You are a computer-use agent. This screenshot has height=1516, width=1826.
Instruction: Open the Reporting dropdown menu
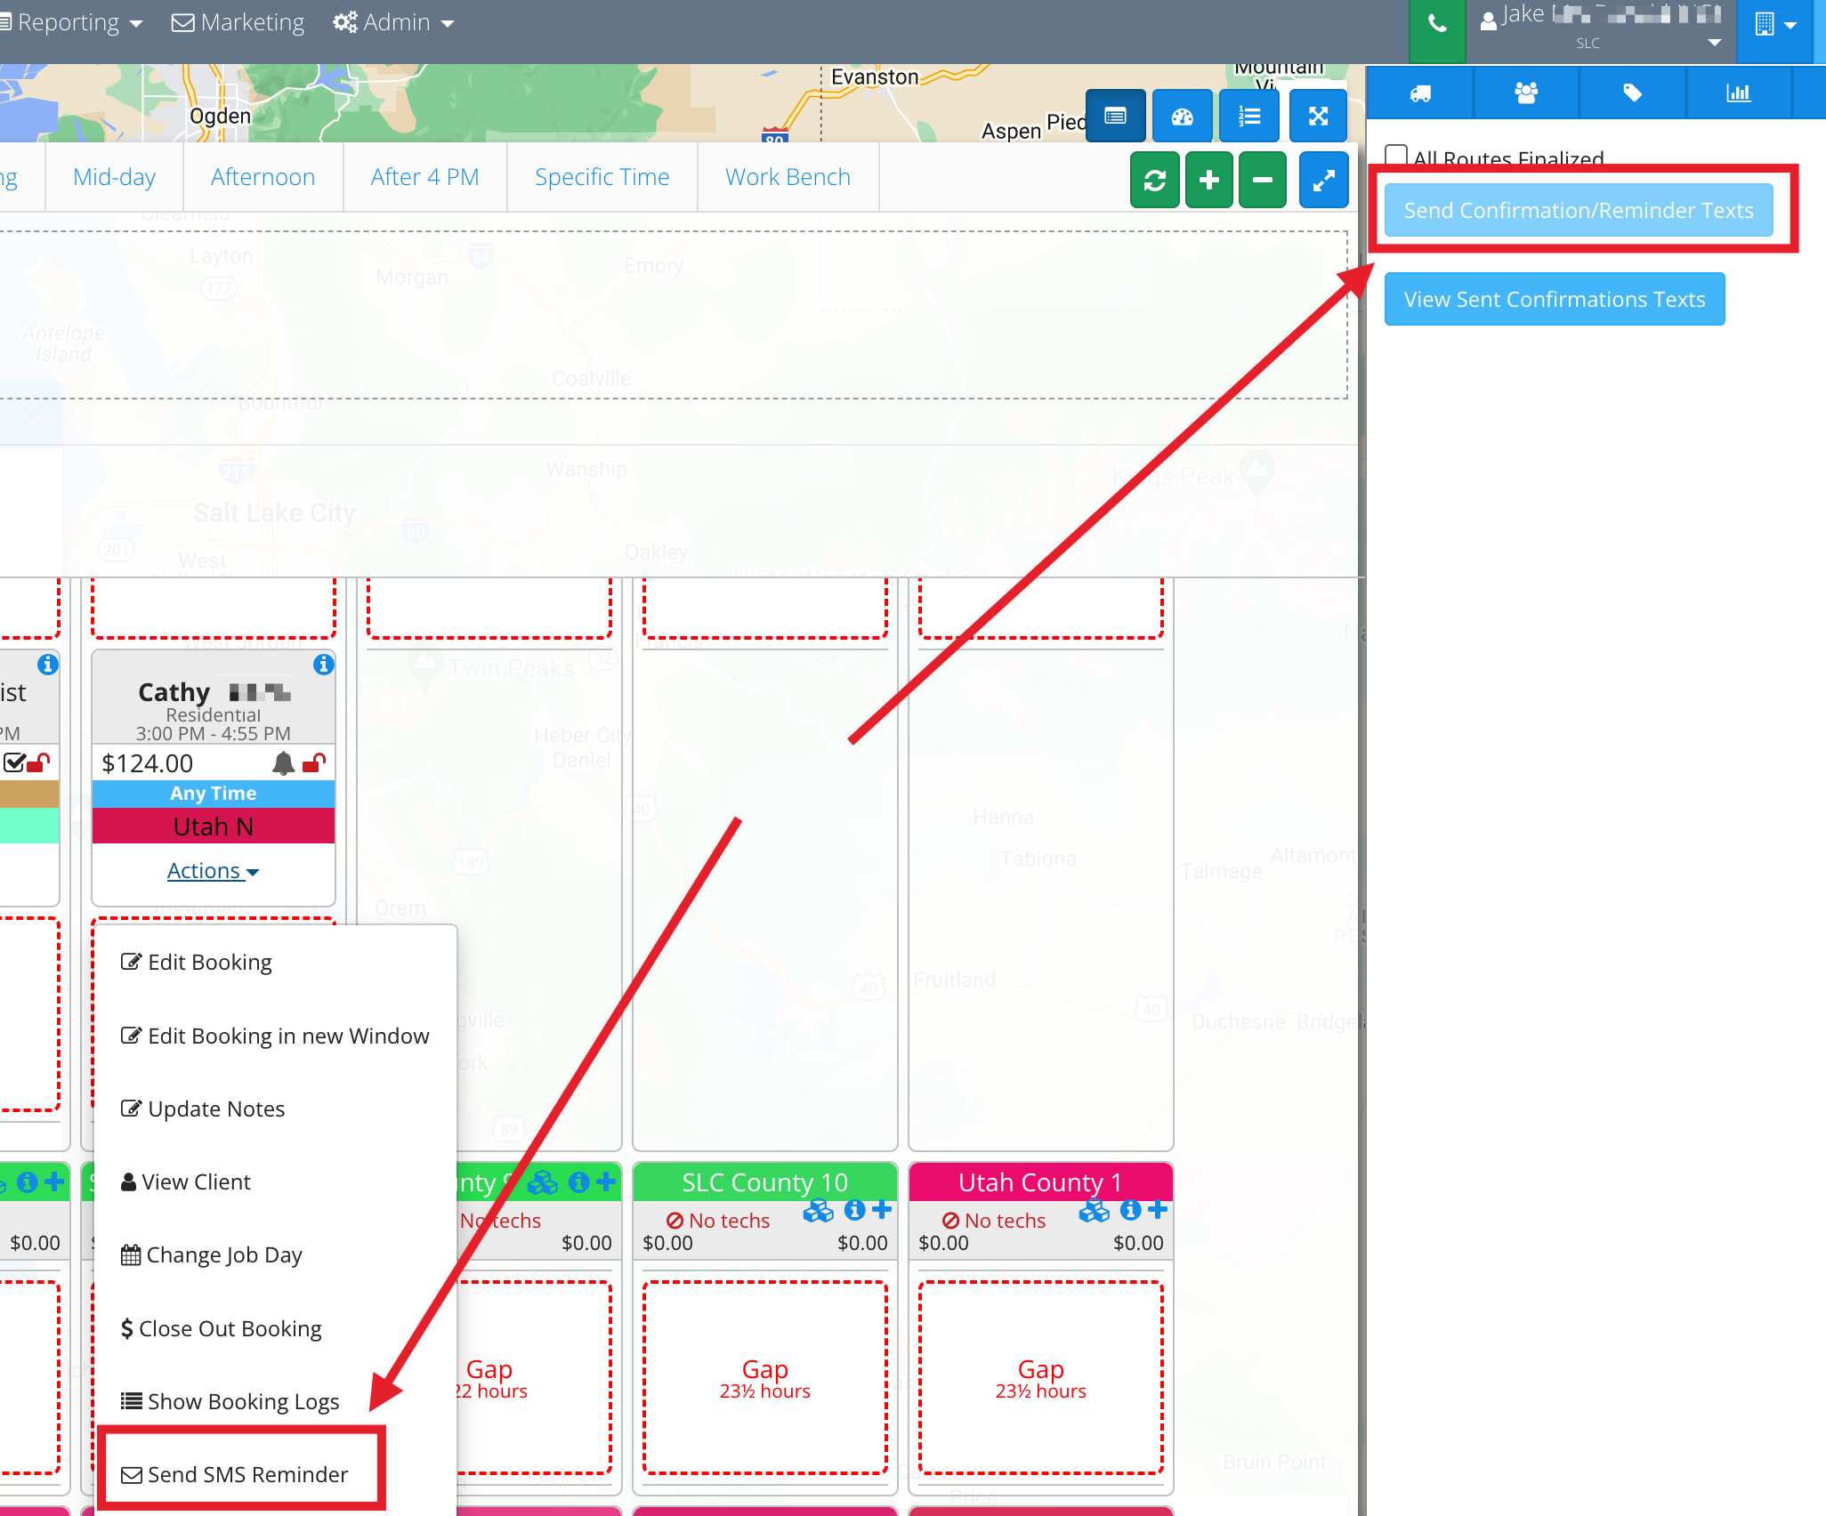[71, 22]
